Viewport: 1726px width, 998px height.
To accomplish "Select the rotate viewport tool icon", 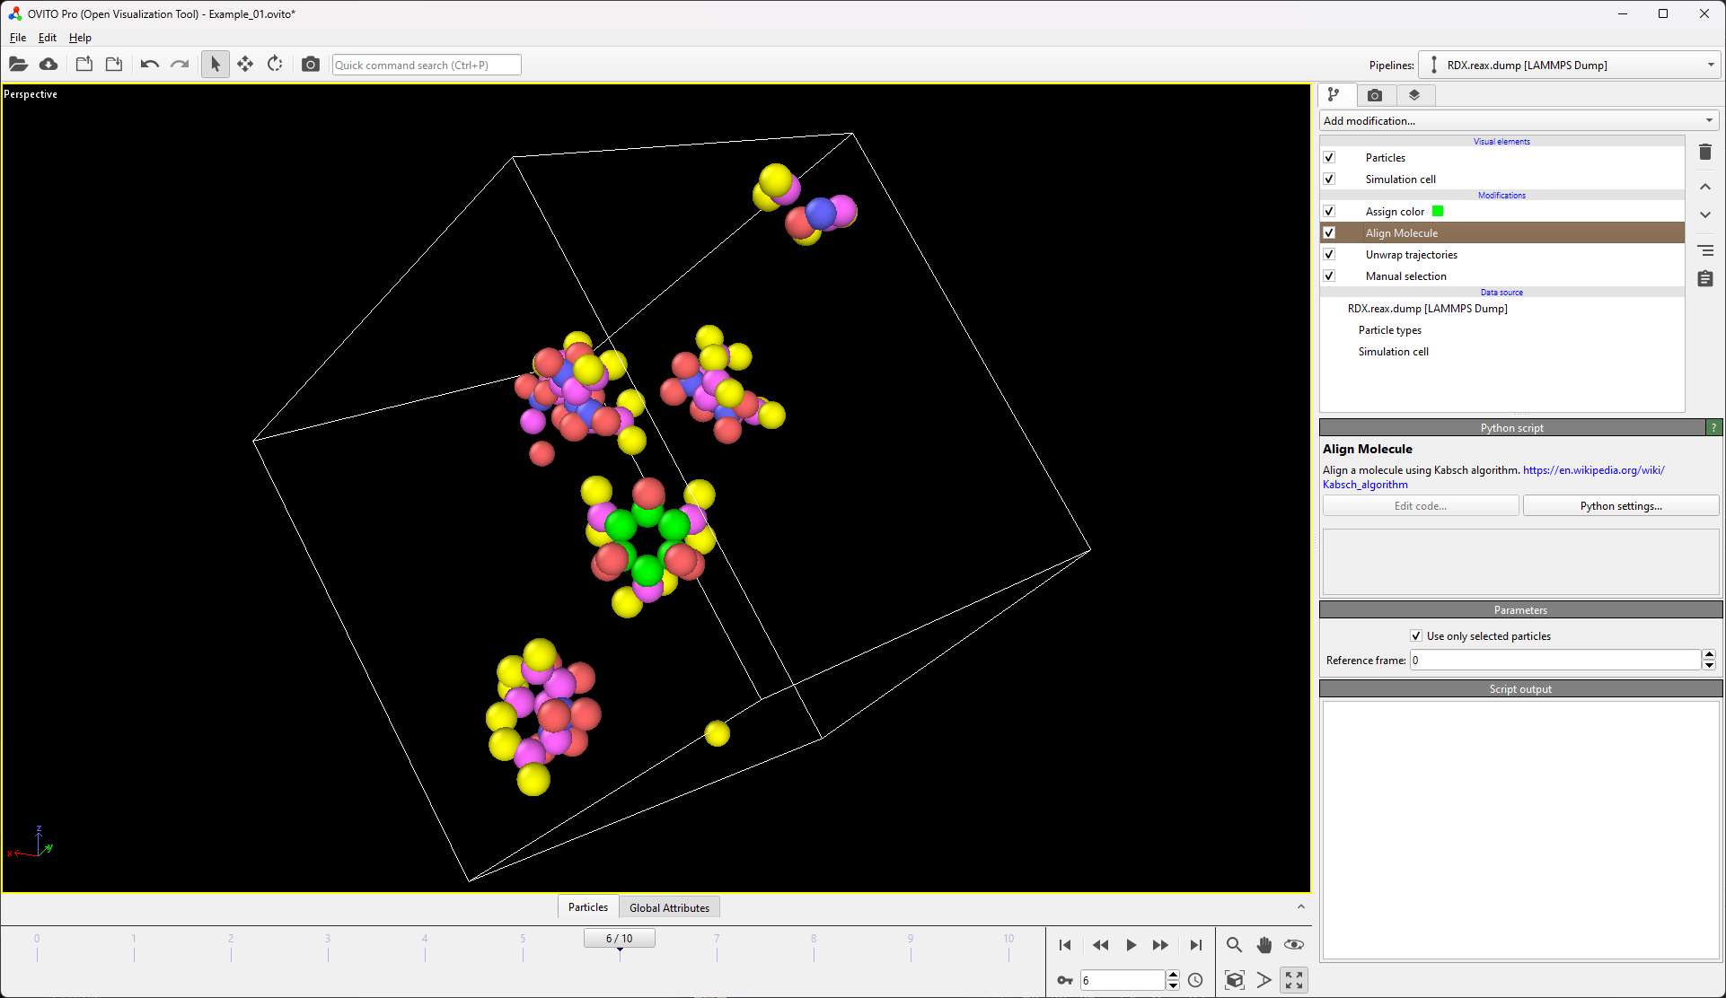I will click(275, 65).
